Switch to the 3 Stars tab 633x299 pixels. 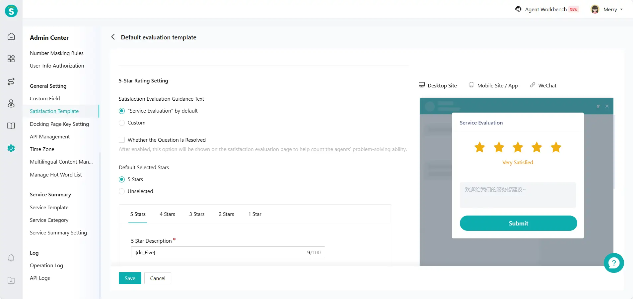[x=197, y=214]
